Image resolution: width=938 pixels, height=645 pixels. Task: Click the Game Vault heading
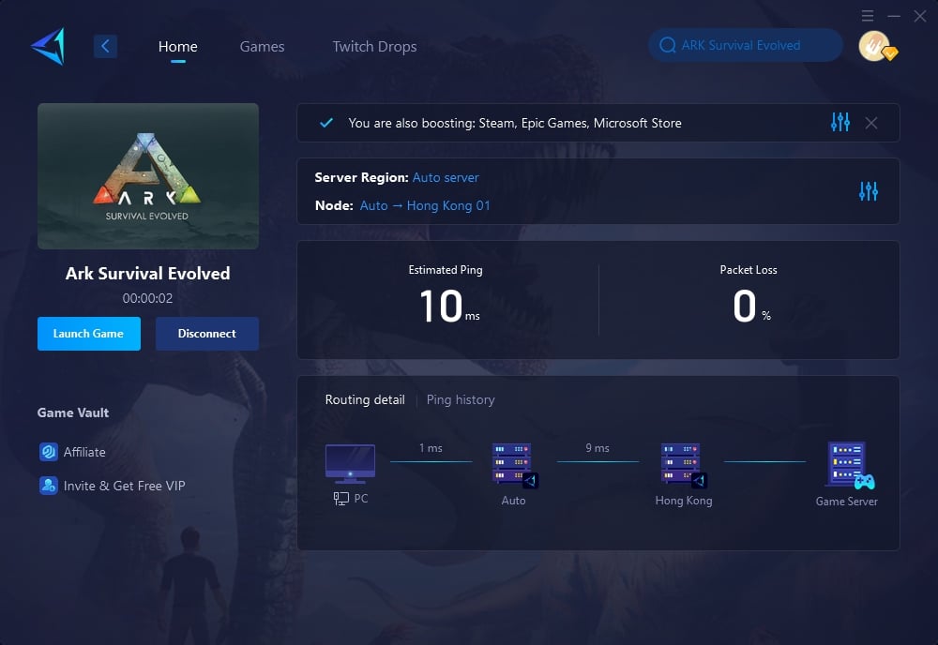pos(73,412)
